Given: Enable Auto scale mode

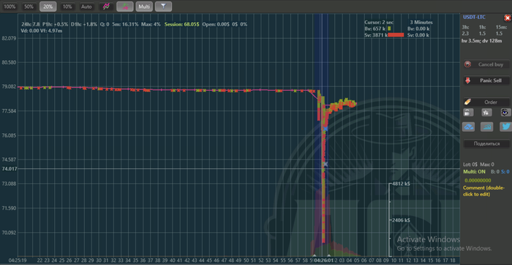Looking at the screenshot, I should (86, 7).
